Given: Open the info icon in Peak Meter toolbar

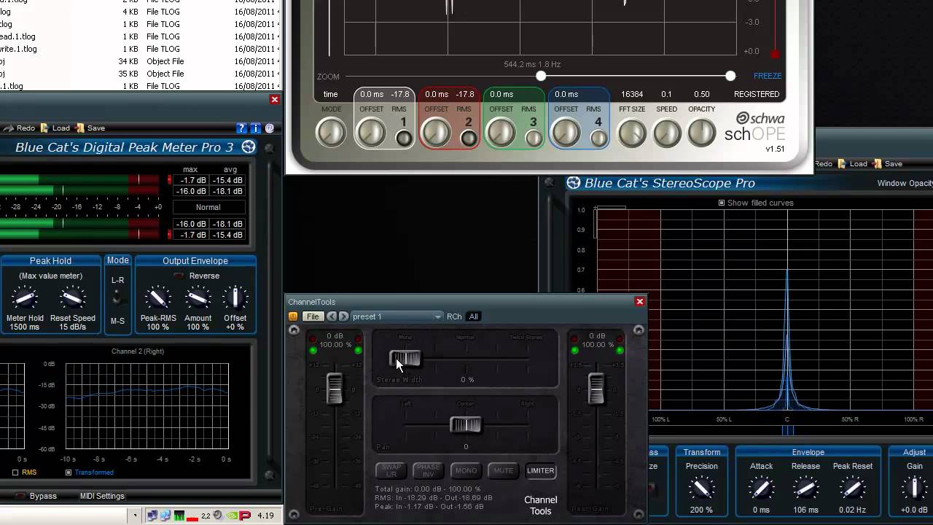Looking at the screenshot, I should 256,128.
